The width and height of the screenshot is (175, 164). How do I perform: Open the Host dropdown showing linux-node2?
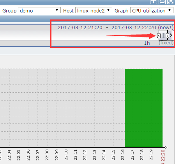94,11
